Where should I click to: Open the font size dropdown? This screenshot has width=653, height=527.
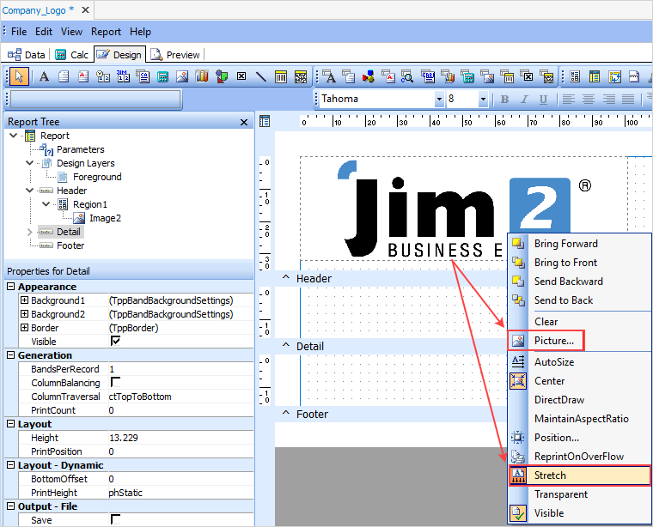(x=483, y=100)
